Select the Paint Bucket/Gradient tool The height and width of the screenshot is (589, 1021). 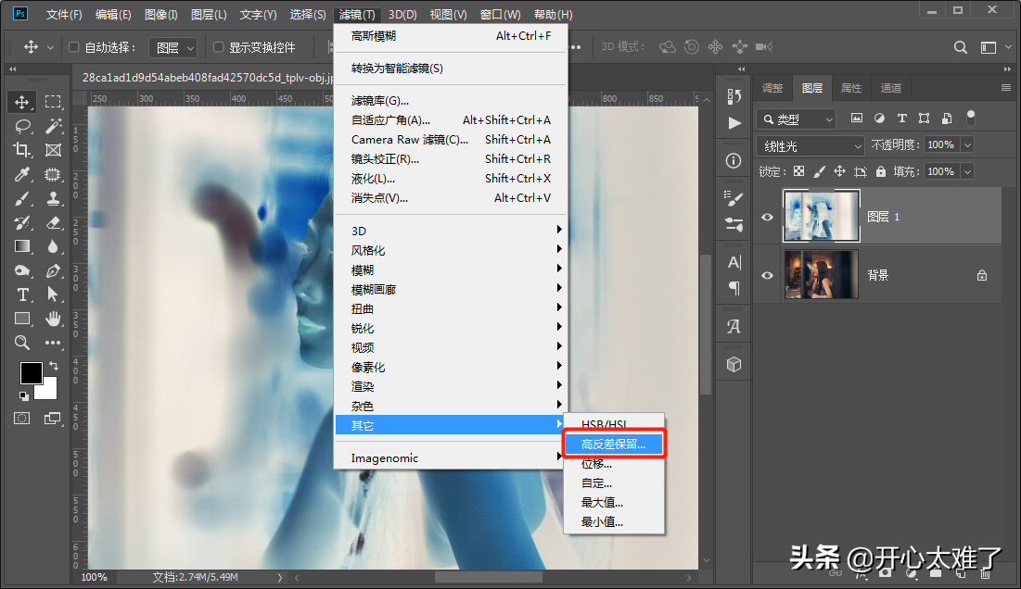(x=23, y=246)
